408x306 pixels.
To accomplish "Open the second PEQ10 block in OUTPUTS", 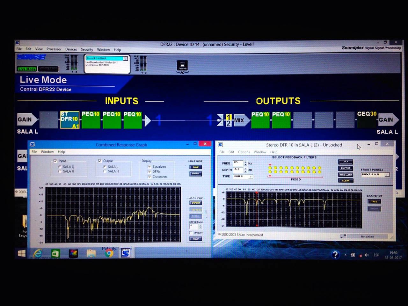I will pyautogui.click(x=281, y=120).
